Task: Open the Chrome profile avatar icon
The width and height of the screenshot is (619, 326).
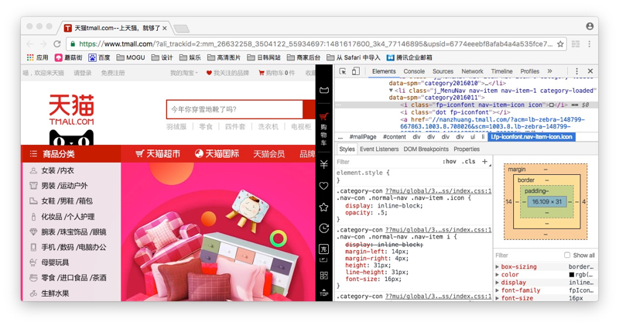Action: (590, 26)
